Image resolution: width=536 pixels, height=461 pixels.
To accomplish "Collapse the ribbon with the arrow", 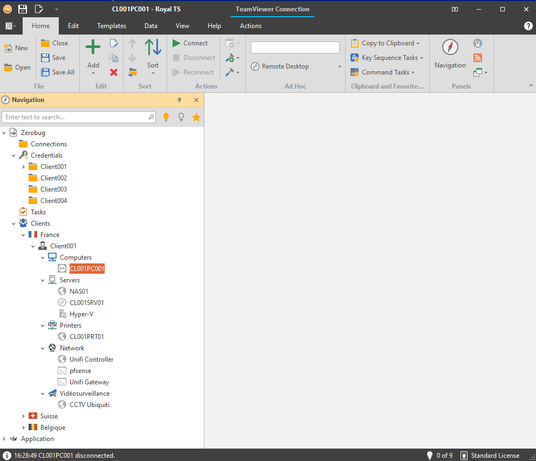I will tap(531, 86).
